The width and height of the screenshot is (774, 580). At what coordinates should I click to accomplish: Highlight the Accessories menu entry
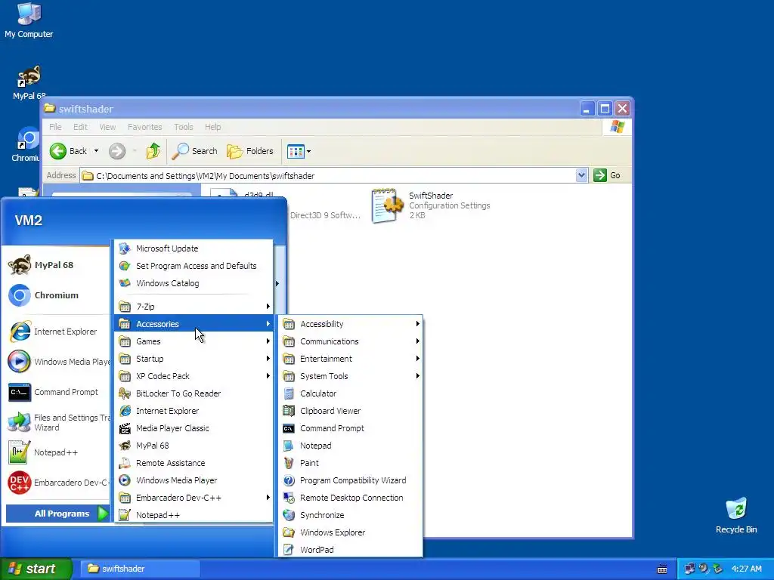coord(193,324)
